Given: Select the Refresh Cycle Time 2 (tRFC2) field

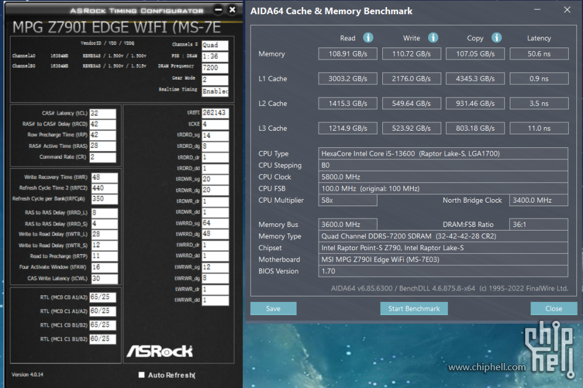Looking at the screenshot, I should point(104,188).
